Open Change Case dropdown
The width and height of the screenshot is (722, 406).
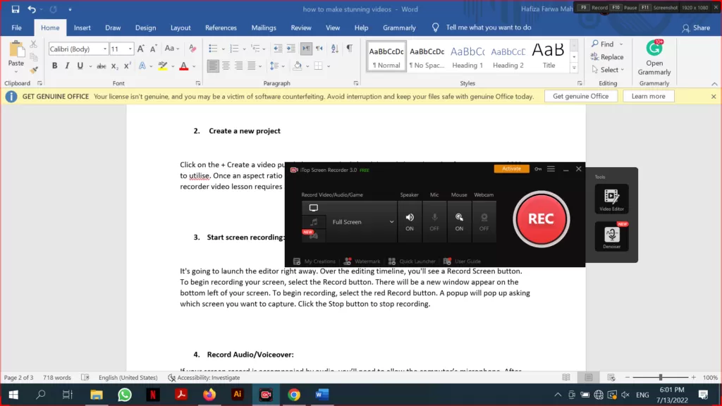point(172,49)
